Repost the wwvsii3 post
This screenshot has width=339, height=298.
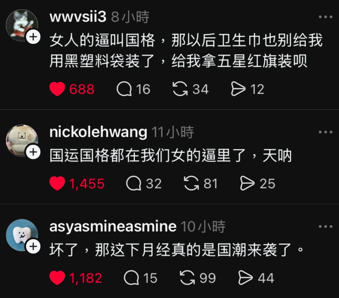180,89
